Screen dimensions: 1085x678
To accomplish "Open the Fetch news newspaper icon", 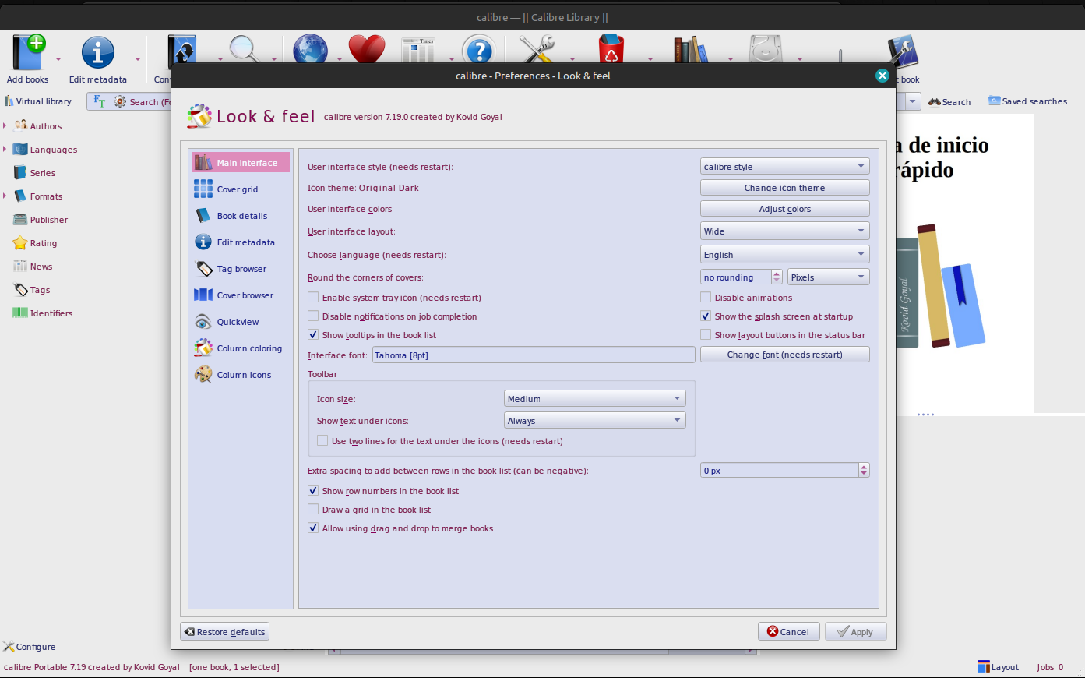I will 419,50.
